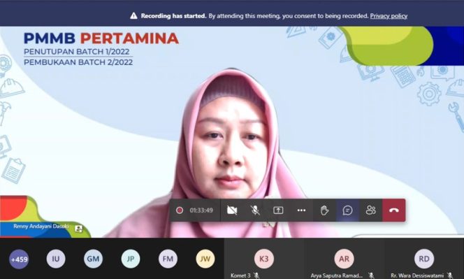Unmute the microphone in the meeting toolbar
This screenshot has width=464, height=279.
point(255,210)
